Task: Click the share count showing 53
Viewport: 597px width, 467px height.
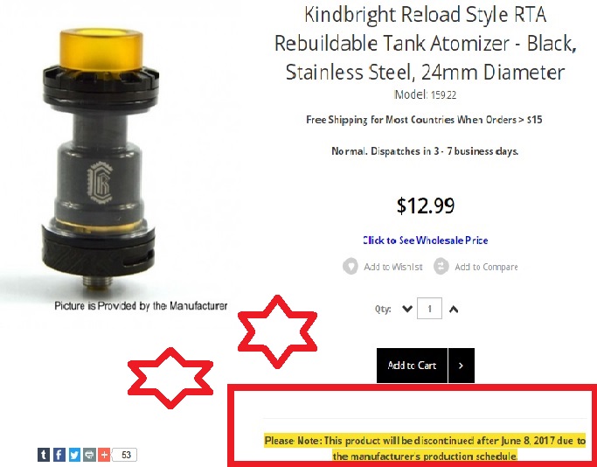Action: point(125,455)
